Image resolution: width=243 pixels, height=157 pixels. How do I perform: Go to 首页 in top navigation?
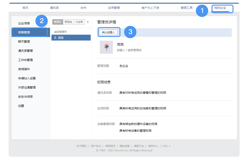point(26,8)
